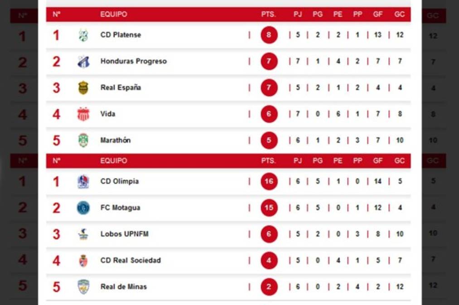Click the FC Motagua team crest
459x305 pixels.
tap(83, 208)
